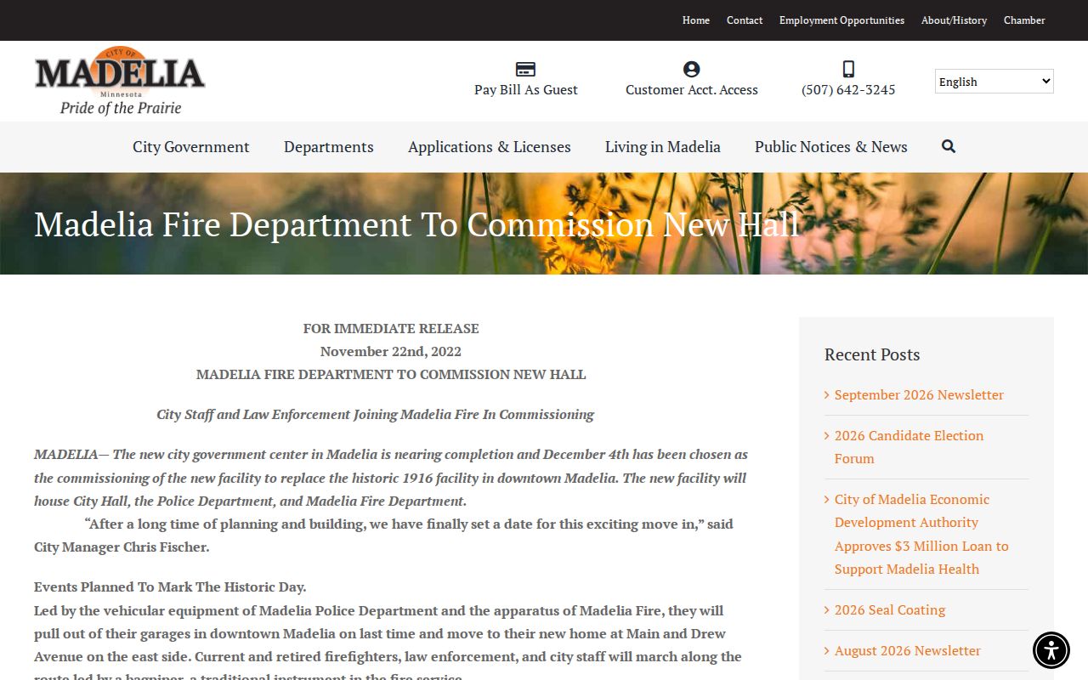Open September 2026 Newsletter post
This screenshot has width=1088, height=680.
(x=919, y=395)
